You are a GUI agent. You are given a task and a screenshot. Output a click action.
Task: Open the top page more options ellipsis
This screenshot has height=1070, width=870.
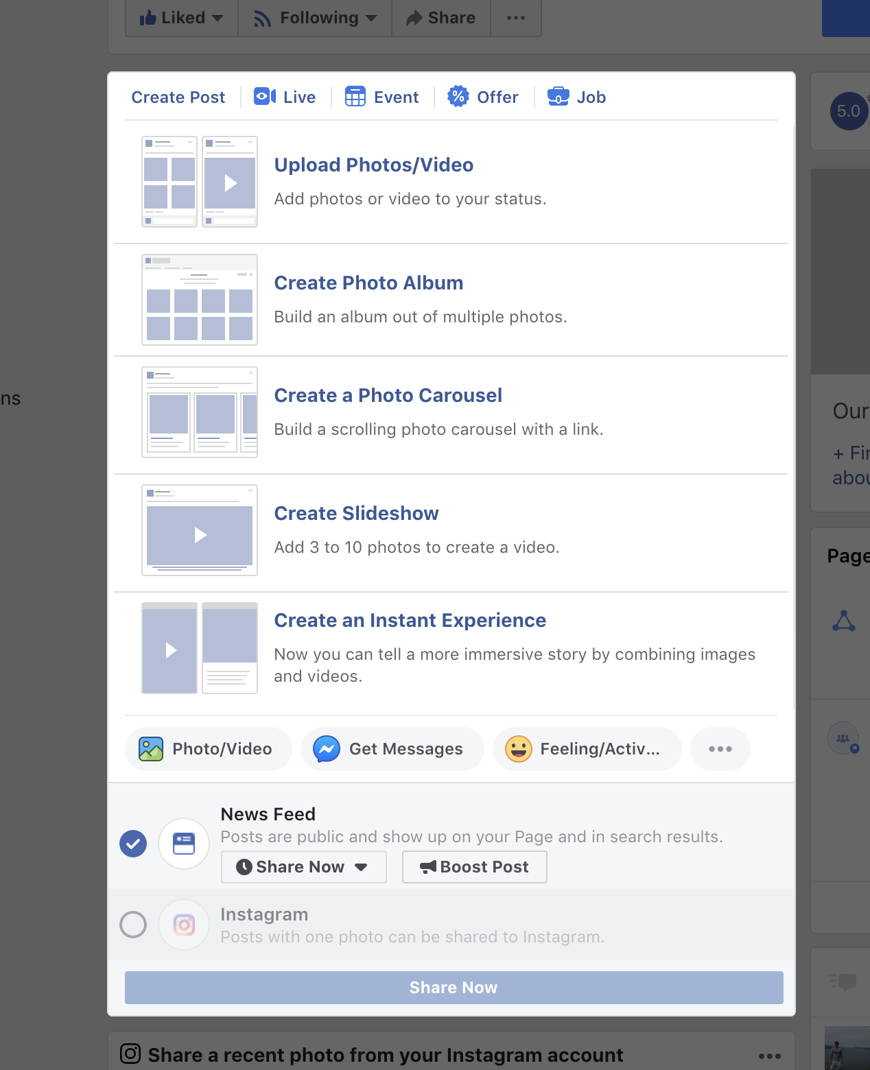pyautogui.click(x=516, y=18)
